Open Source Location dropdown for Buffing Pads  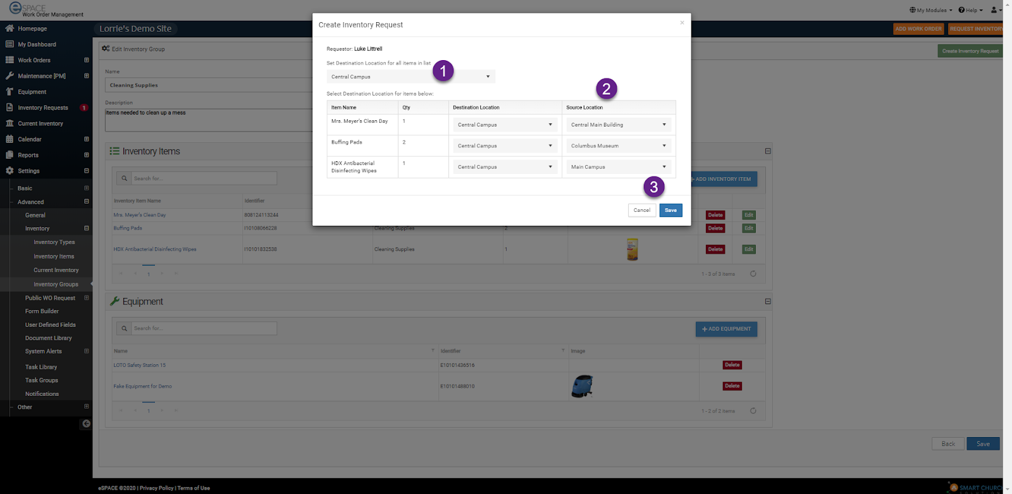pos(618,146)
